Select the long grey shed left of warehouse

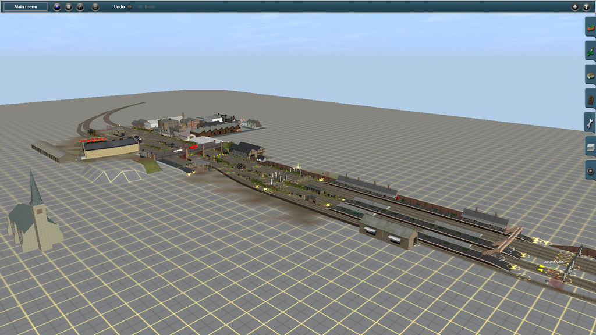coord(51,151)
